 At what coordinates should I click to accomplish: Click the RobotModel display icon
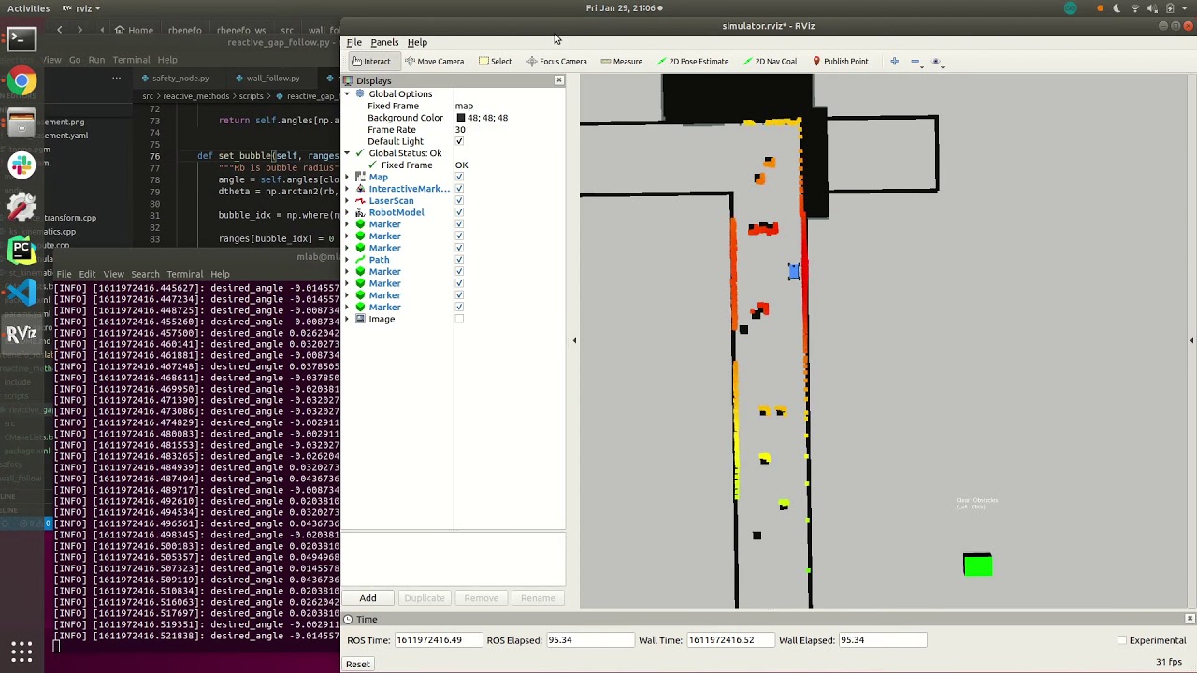(x=360, y=212)
